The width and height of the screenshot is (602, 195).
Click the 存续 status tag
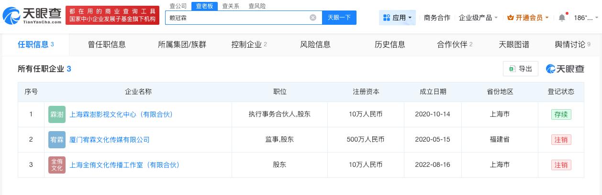point(561,114)
